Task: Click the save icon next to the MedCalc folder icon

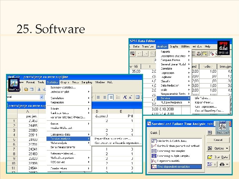Action: pyautogui.click(x=32, y=89)
